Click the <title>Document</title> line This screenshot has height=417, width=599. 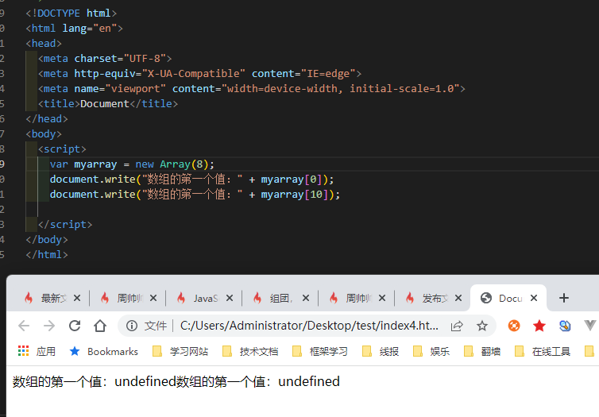coord(108,104)
